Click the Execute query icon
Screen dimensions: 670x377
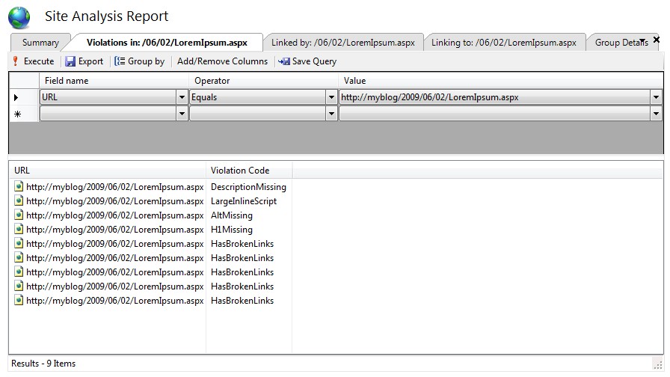pyautogui.click(x=16, y=61)
